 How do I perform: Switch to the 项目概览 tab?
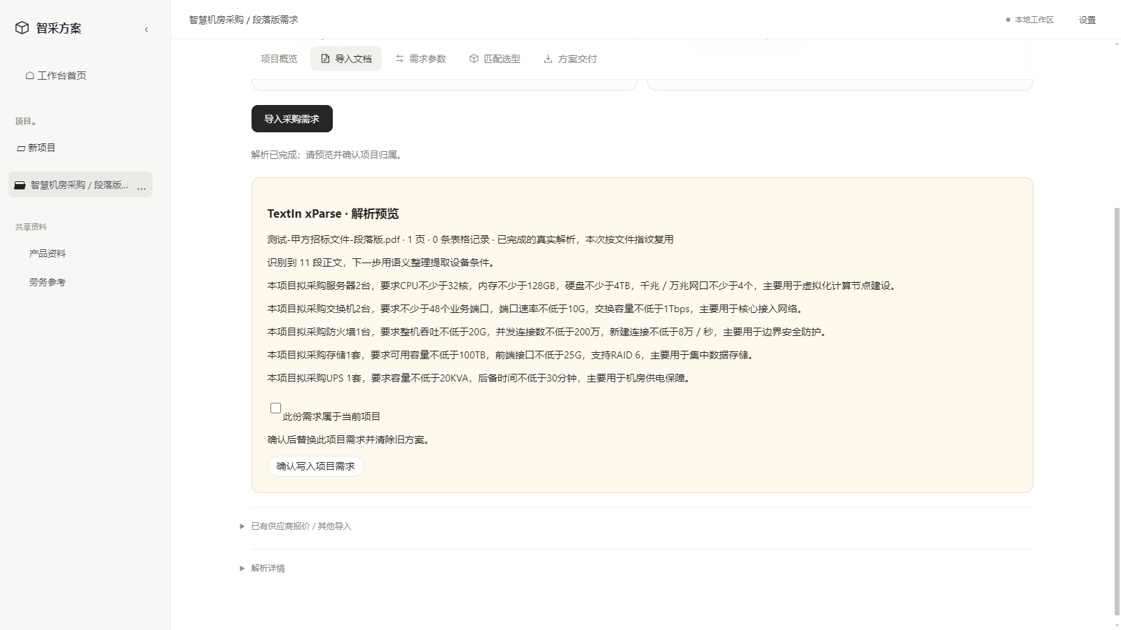pos(279,59)
